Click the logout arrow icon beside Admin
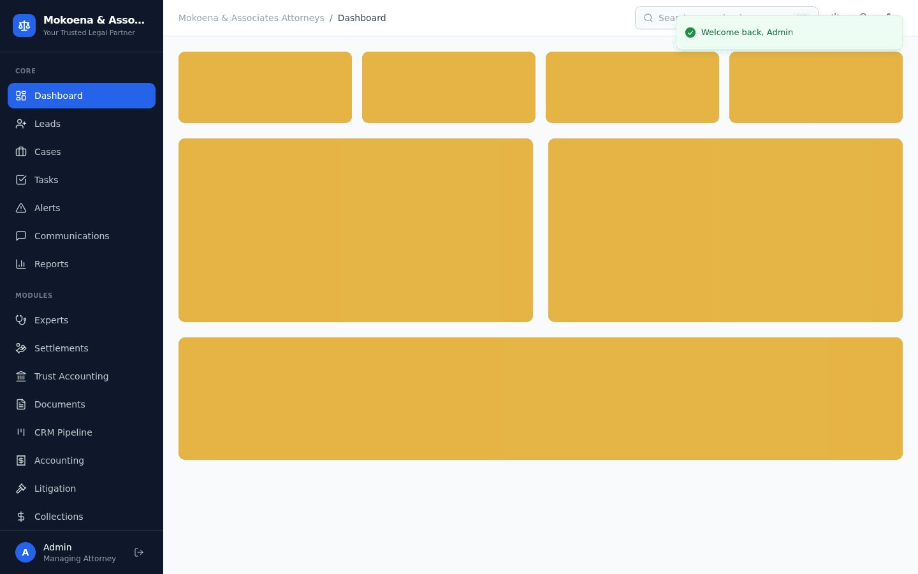Screen dimensions: 918x574 click(x=139, y=552)
